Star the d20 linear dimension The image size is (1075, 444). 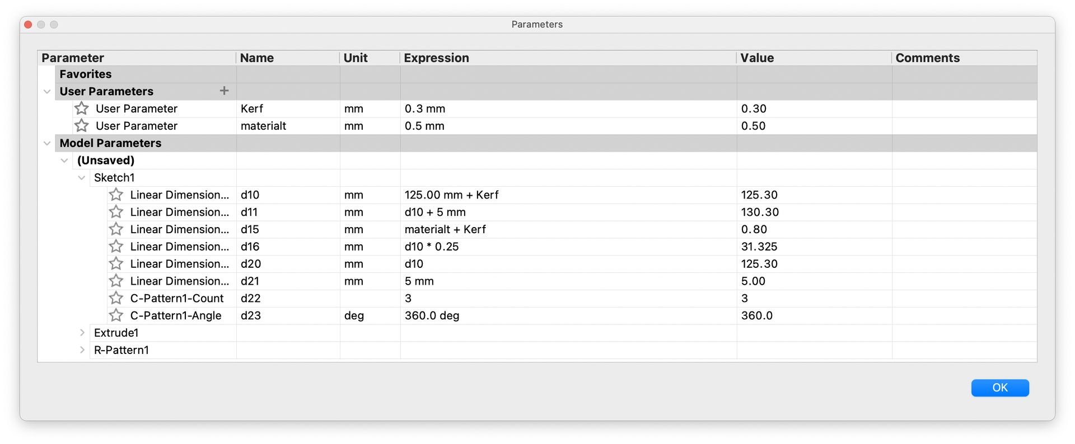tap(116, 264)
